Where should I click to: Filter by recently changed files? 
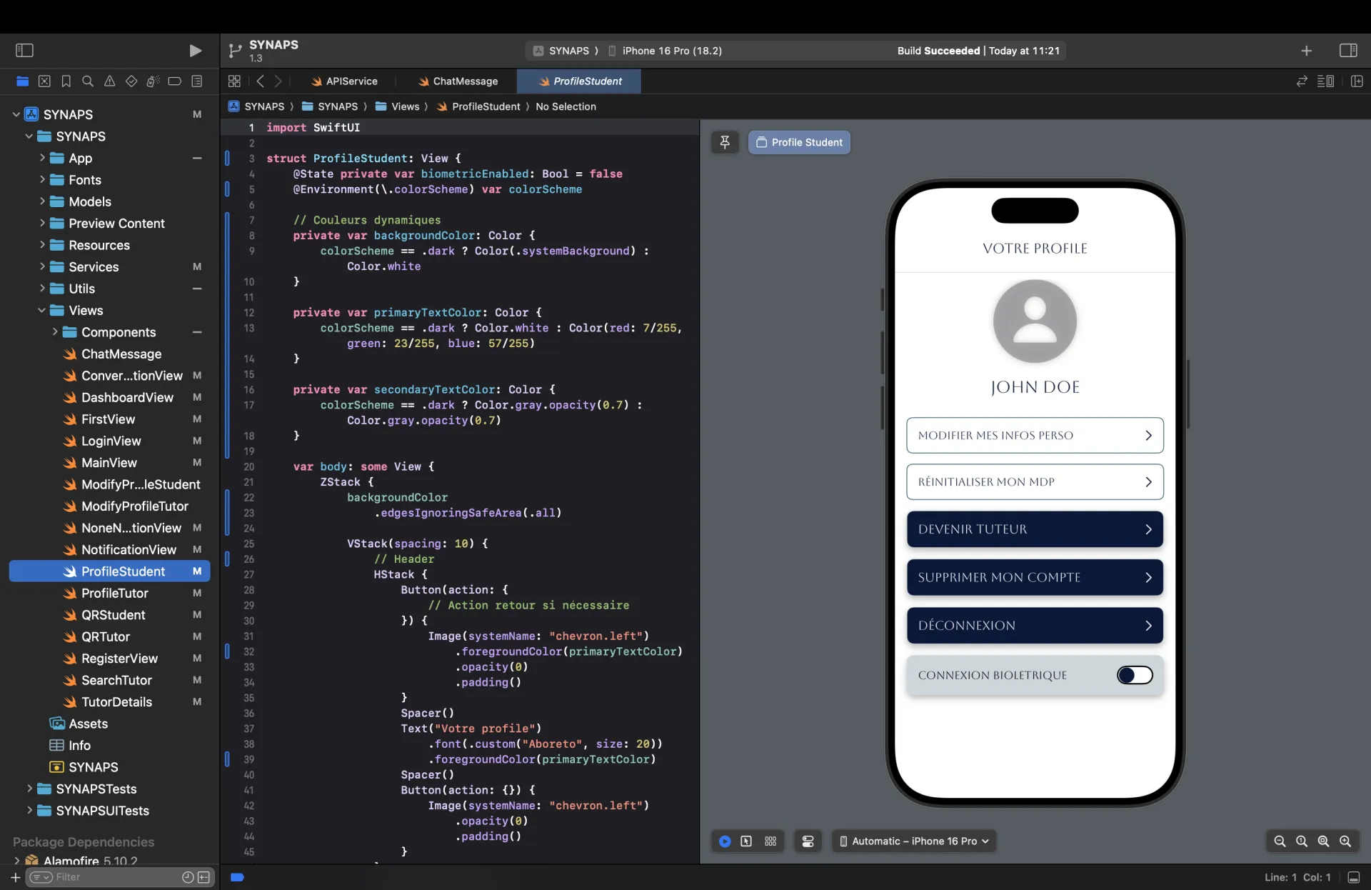tap(188, 878)
